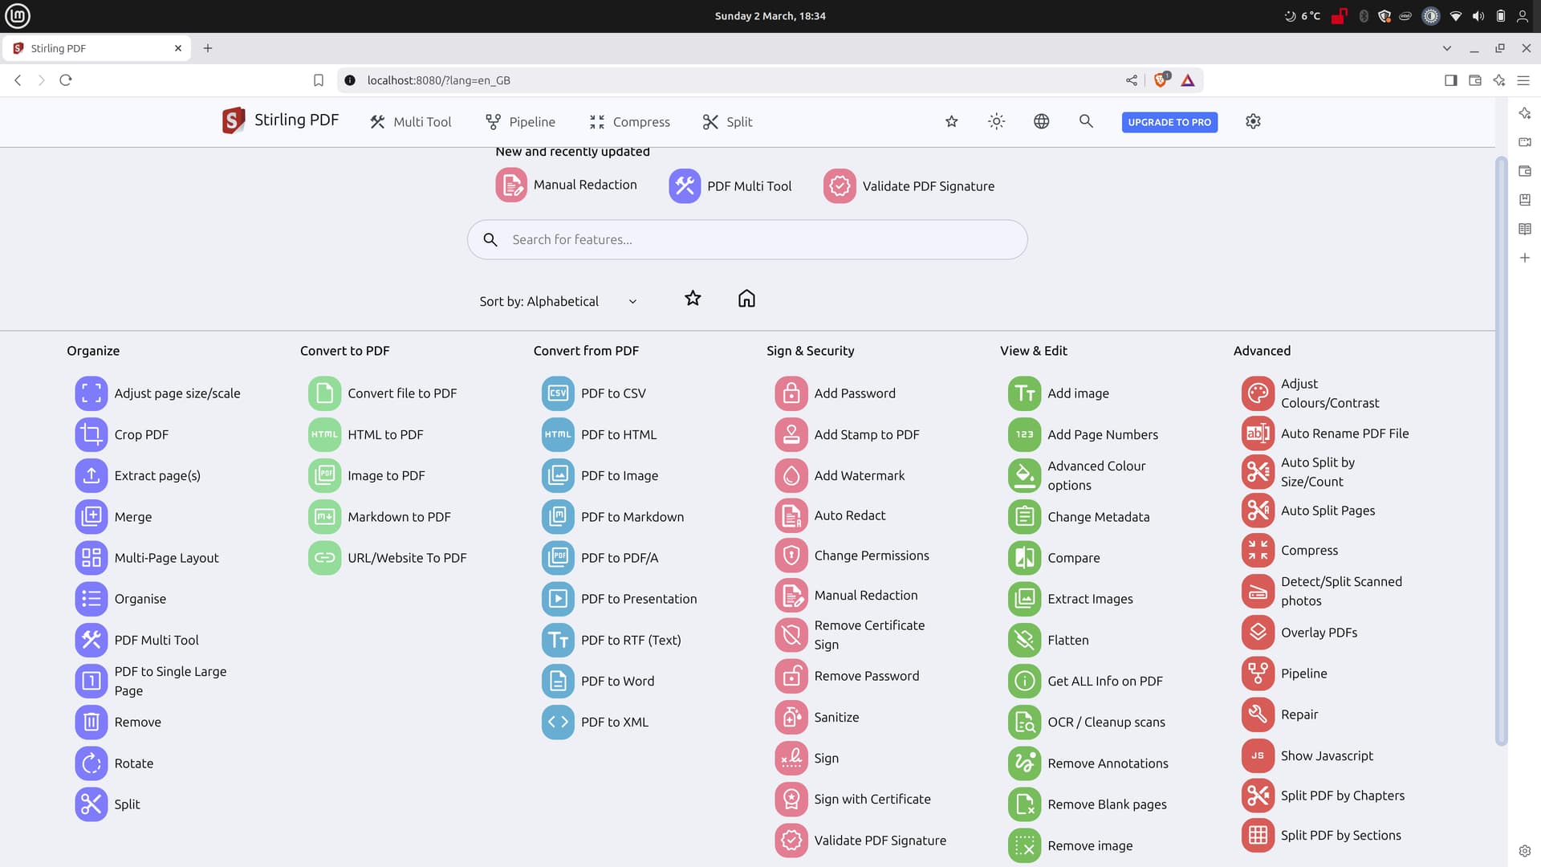Click the UPGRADE TO PRO button
1541x867 pixels.
1169,122
